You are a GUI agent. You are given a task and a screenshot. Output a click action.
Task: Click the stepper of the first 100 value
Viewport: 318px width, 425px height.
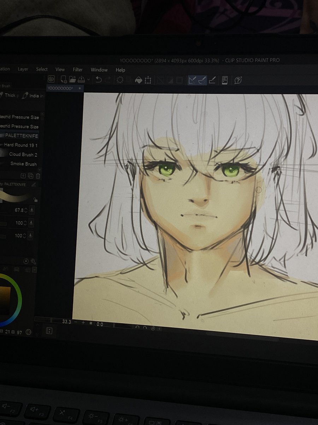click(x=25, y=223)
